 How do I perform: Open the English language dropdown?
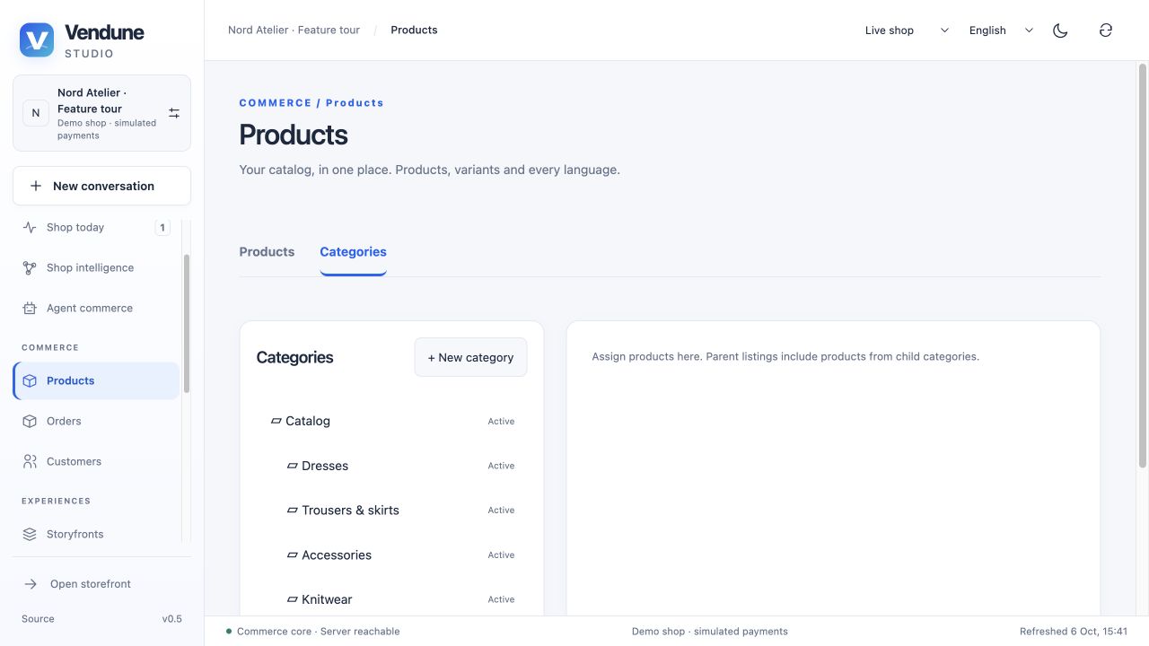pos(1001,31)
